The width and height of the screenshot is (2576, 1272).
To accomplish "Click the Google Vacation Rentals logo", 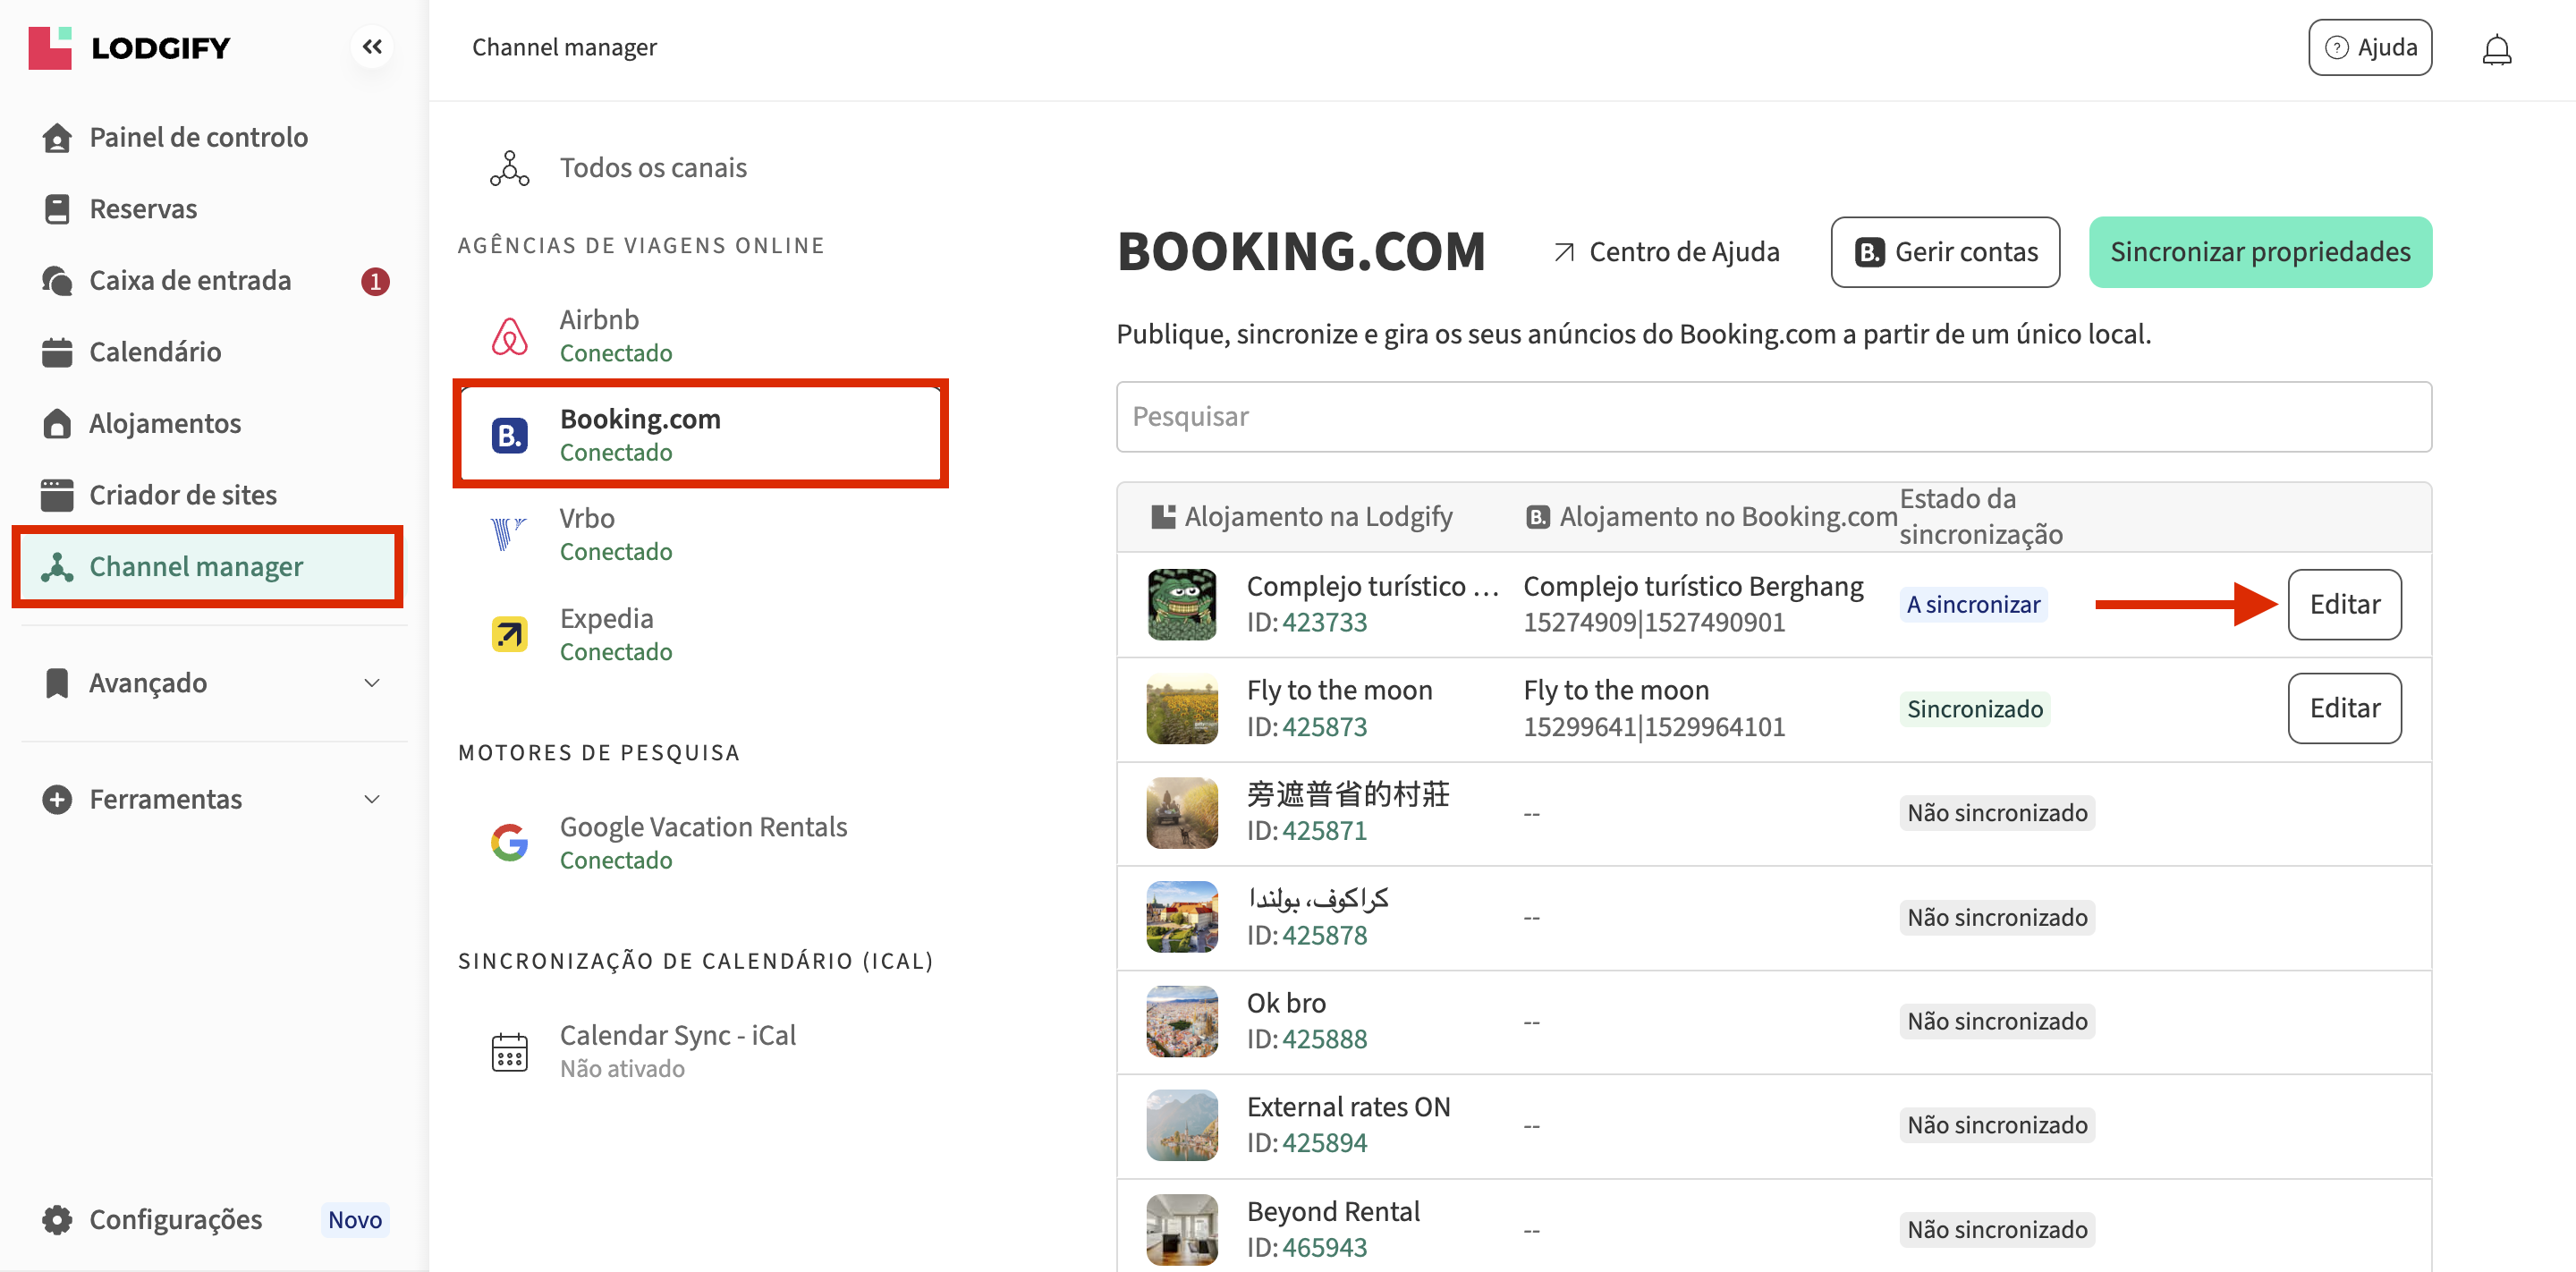I will [509, 843].
